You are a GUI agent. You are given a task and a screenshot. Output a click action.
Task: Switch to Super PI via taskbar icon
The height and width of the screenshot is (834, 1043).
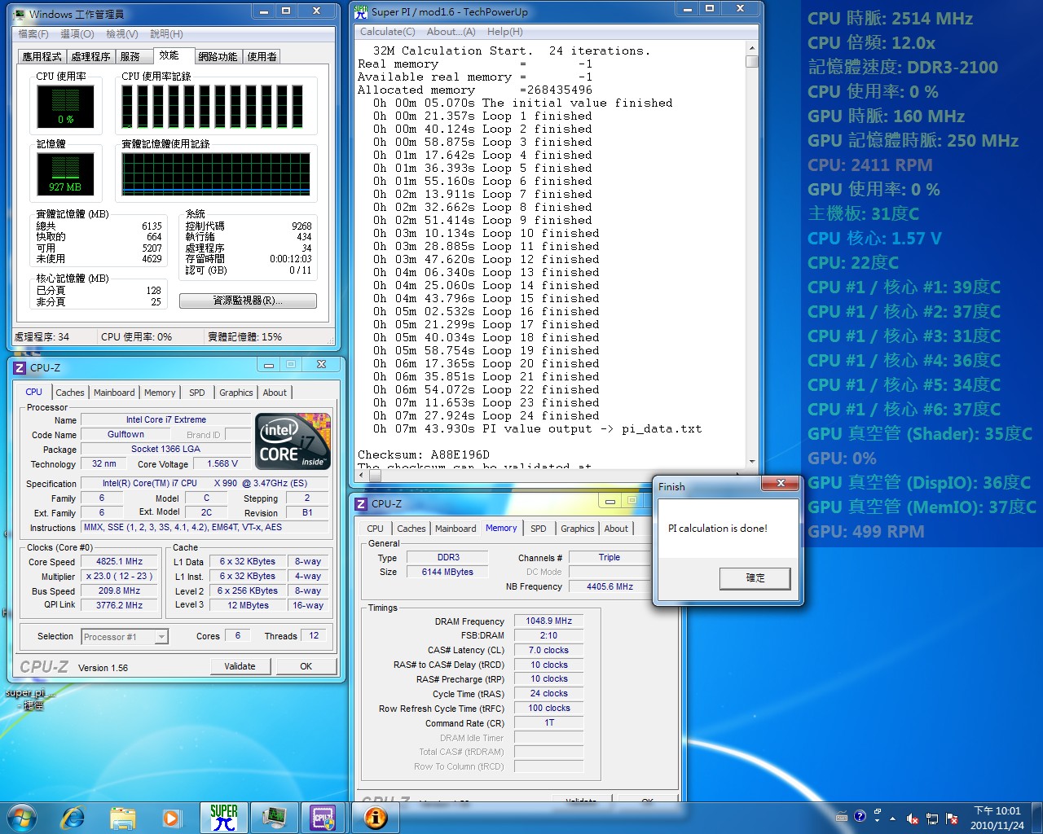223,817
